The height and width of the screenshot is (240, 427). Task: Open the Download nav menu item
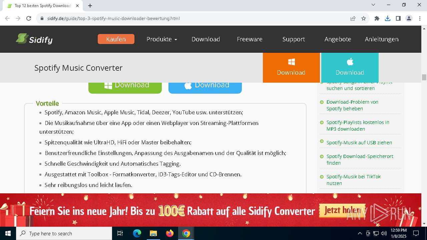click(x=205, y=39)
